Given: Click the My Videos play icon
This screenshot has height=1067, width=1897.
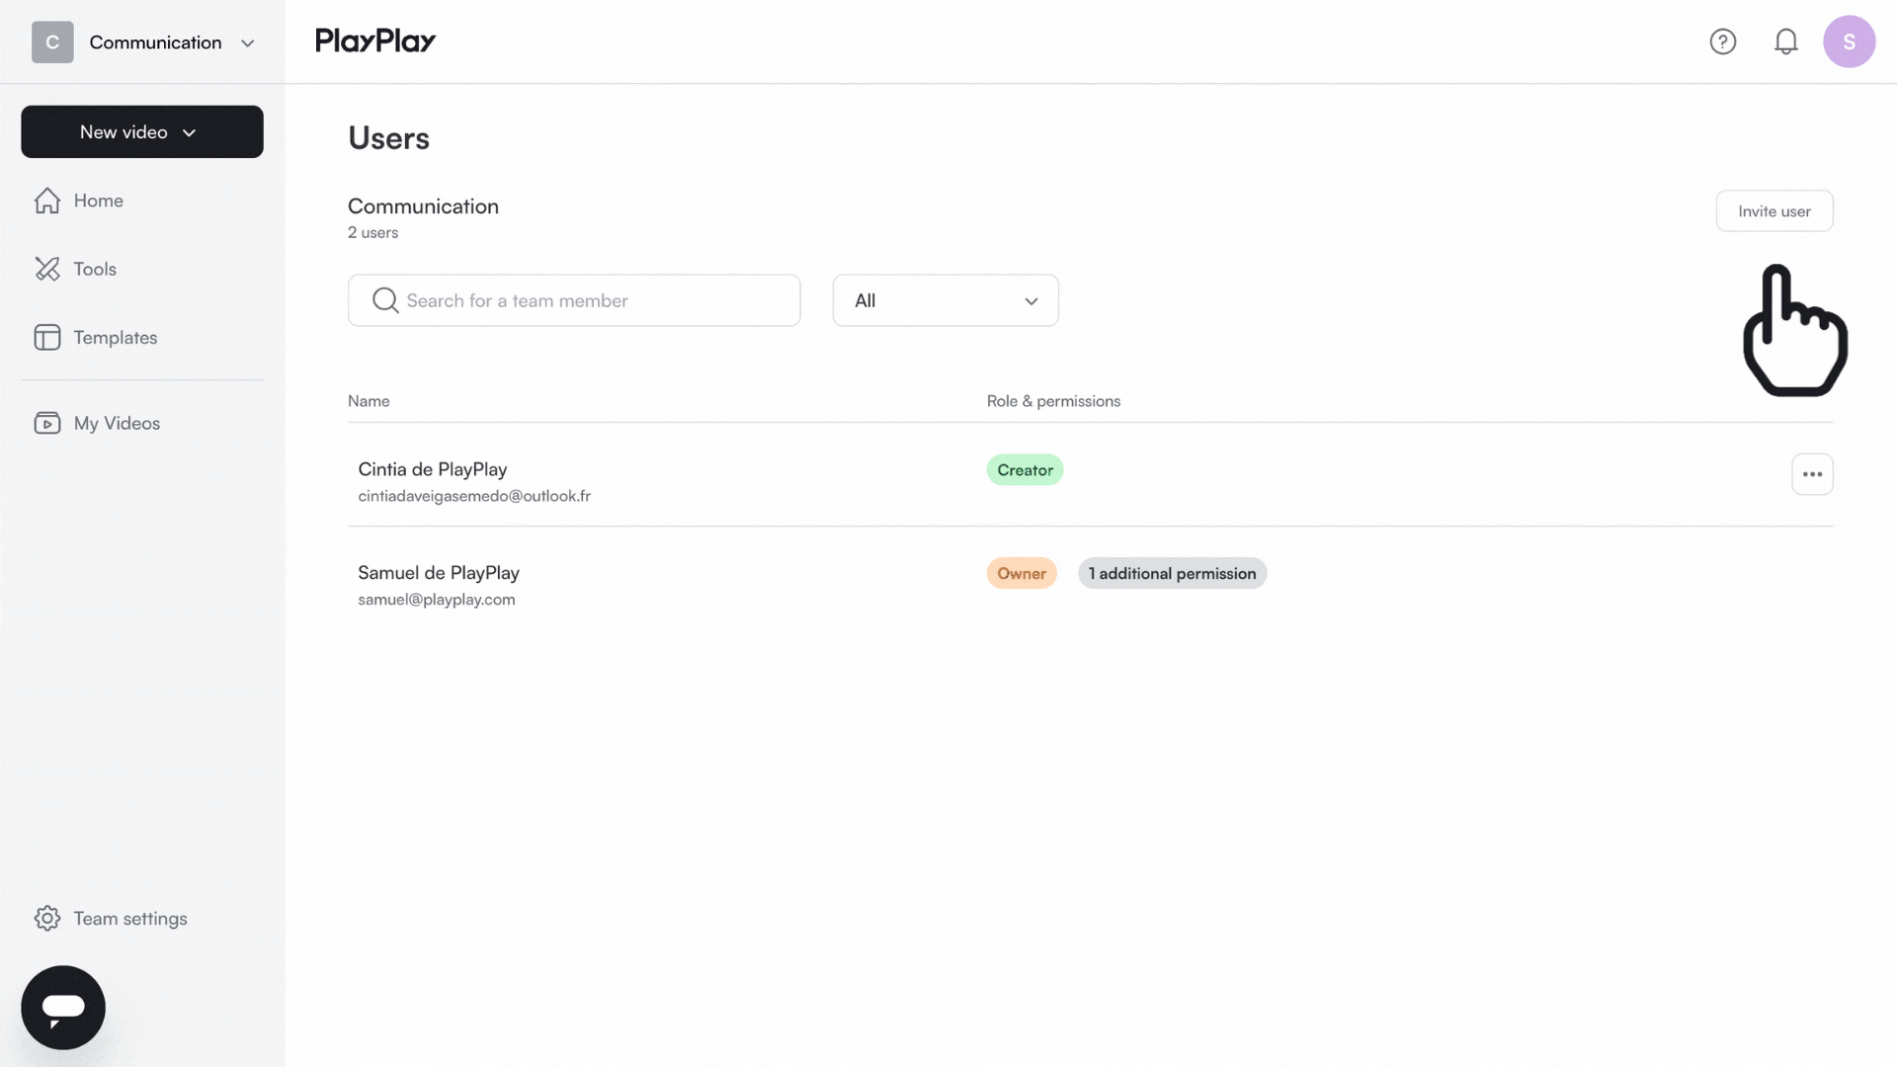Looking at the screenshot, I should [47, 423].
